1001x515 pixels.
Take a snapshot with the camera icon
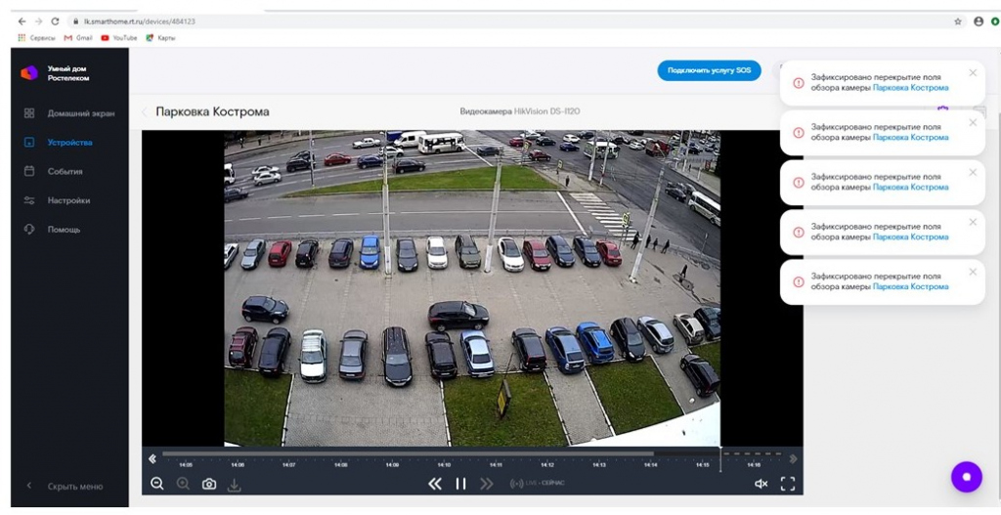(x=209, y=484)
